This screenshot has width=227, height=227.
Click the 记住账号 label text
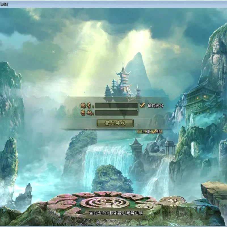point(155,106)
